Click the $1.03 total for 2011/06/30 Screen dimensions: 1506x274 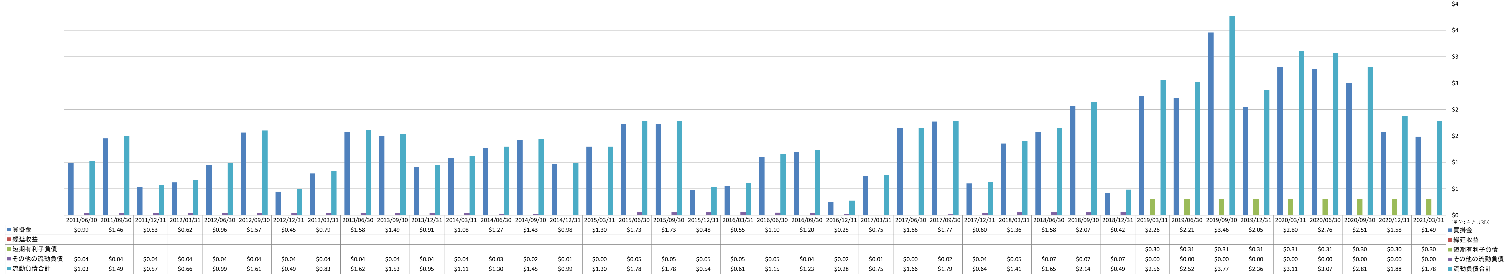coord(81,269)
